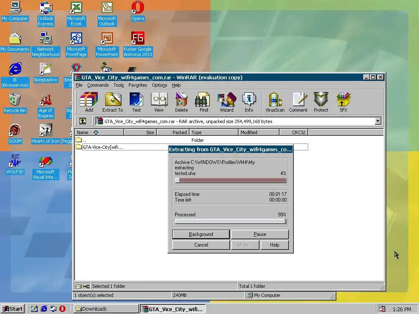Sort by the Size column header
This screenshot has width=419, height=314.
(x=140, y=132)
